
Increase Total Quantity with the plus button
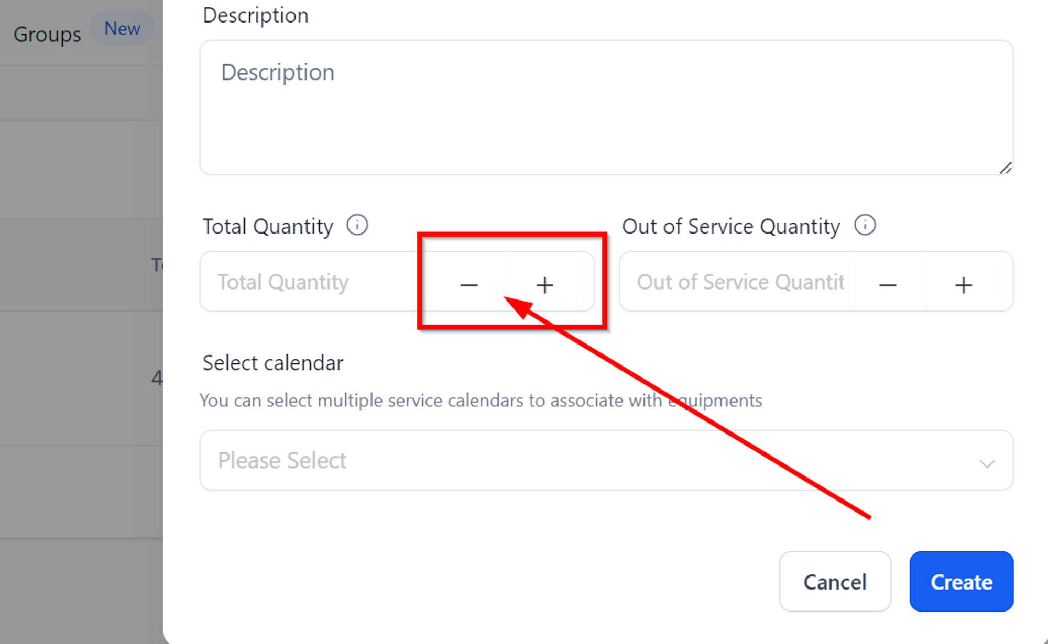pyautogui.click(x=545, y=285)
